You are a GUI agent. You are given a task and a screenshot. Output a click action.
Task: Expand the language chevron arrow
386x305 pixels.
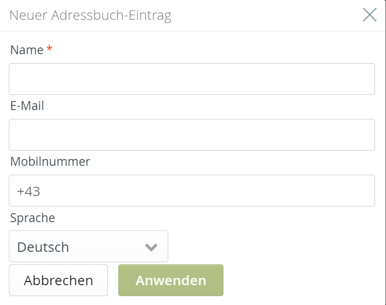(x=151, y=247)
